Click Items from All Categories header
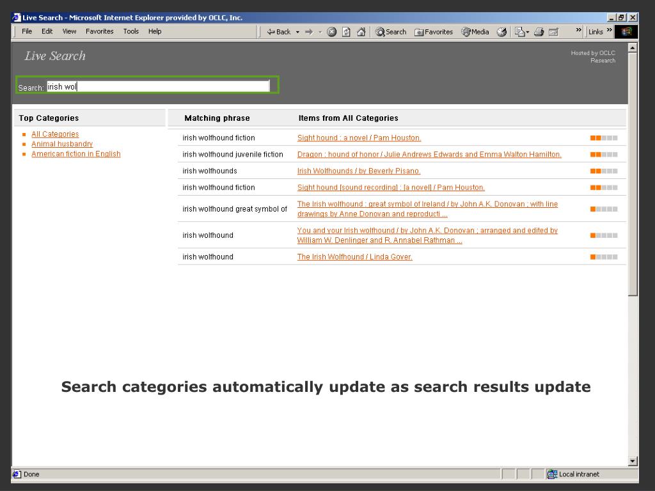This screenshot has height=491, width=655. tap(348, 118)
